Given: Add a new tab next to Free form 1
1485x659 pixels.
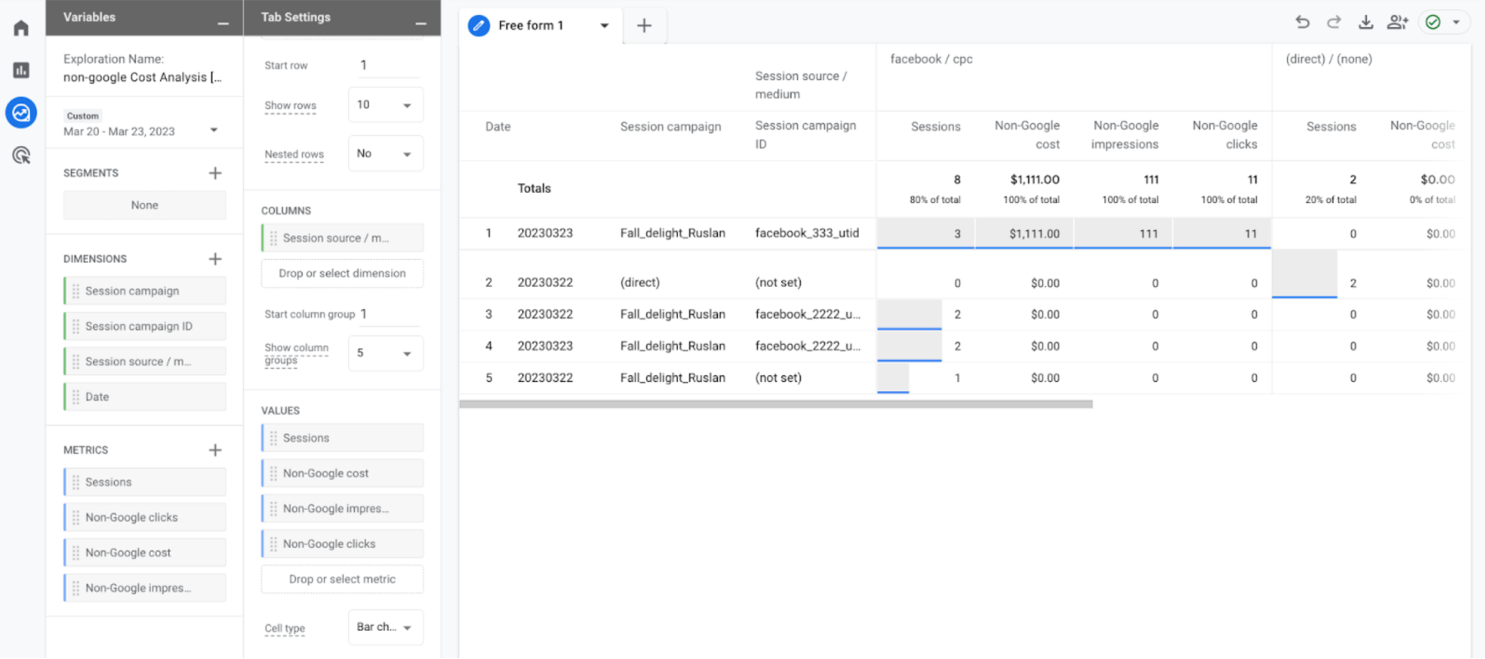Looking at the screenshot, I should coord(644,26).
